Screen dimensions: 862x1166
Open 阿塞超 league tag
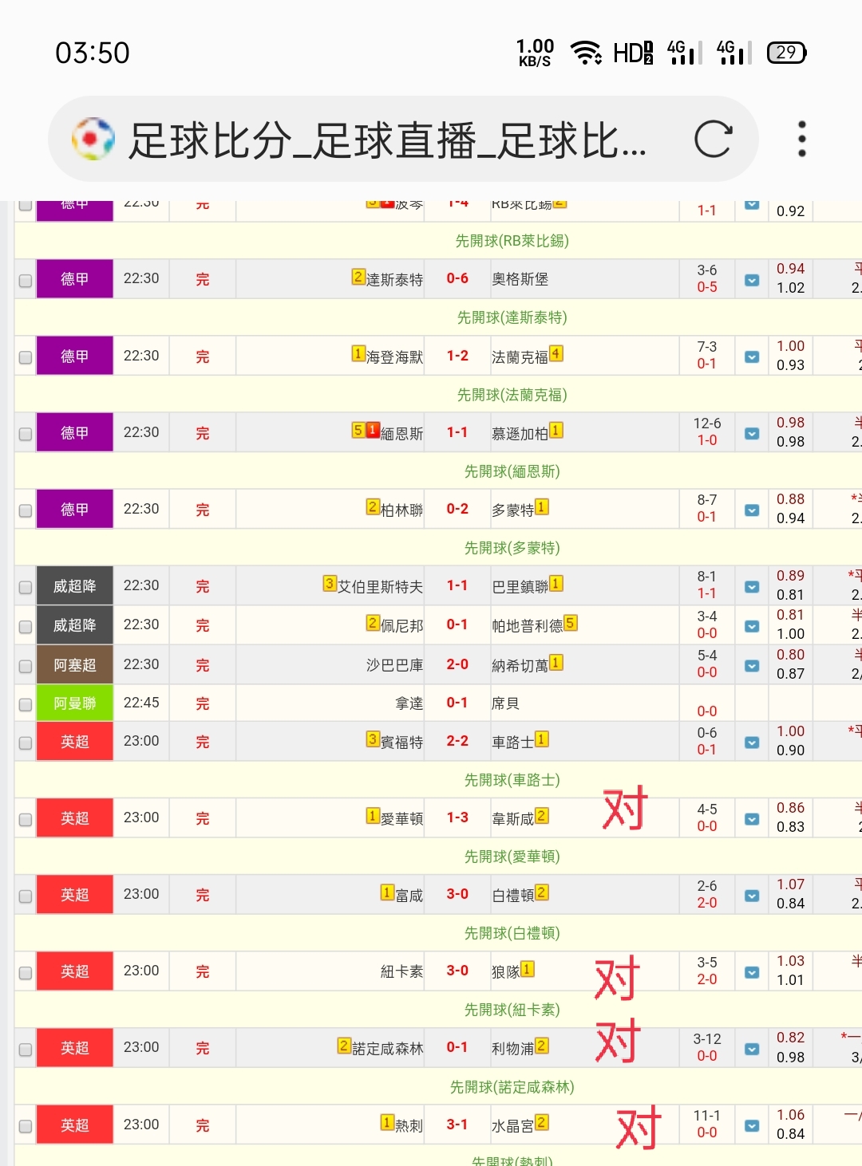[75, 664]
